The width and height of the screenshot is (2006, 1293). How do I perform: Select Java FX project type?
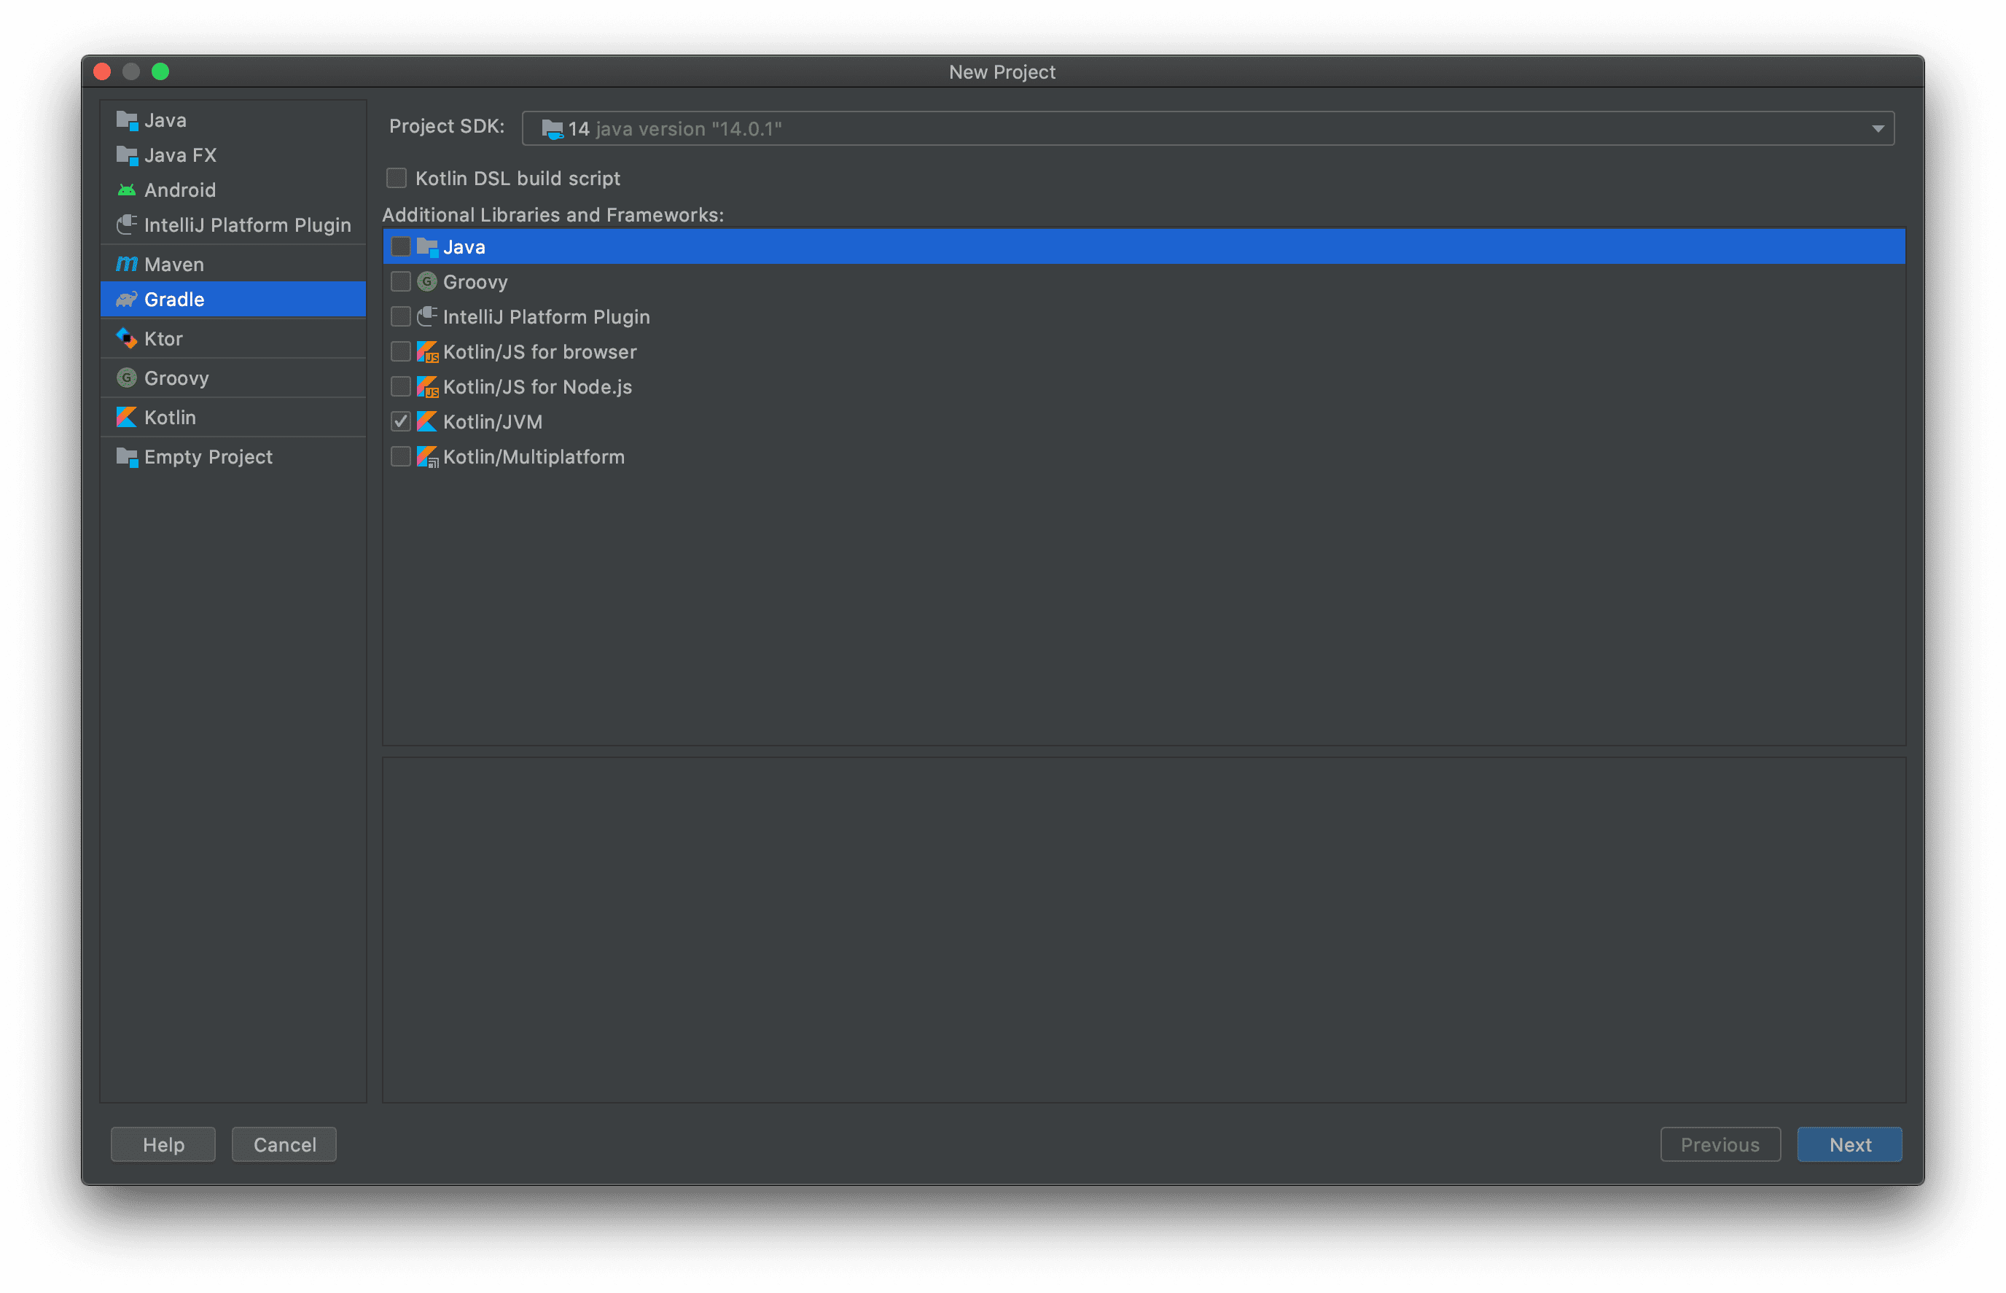pos(181,155)
